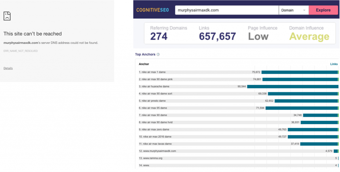Screen dimensions: 340x172
Task: Click anchor row 'www.murphysairmaxdk.com'
Action: (238, 151)
